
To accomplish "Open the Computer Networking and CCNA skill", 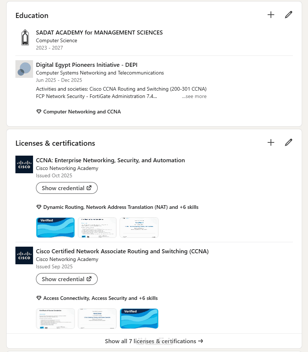I will tap(82, 112).
